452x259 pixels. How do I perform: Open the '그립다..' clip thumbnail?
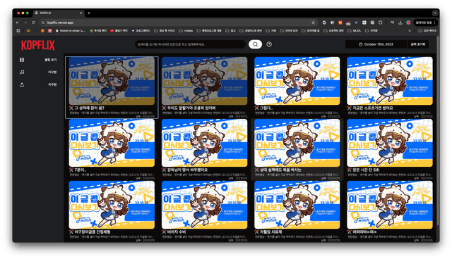pyautogui.click(x=297, y=81)
